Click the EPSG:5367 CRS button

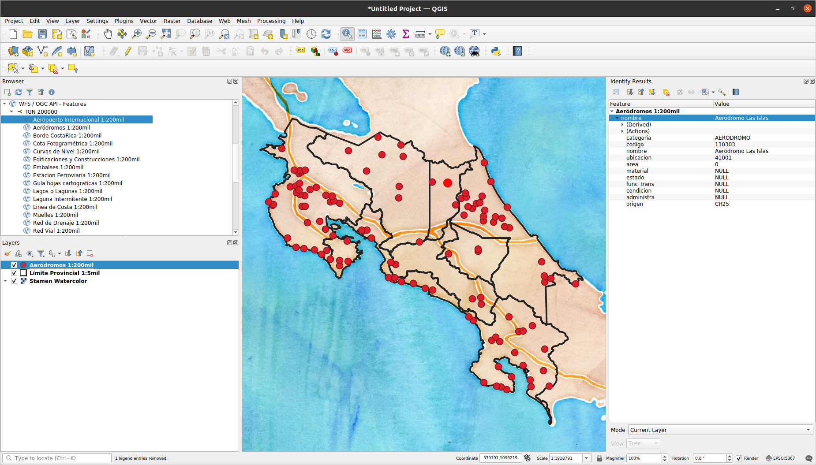coord(780,458)
